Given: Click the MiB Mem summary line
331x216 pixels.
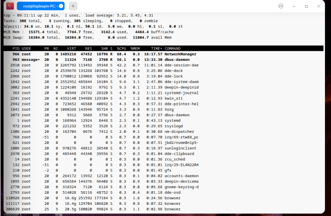Looking at the screenshot, I should 88,32.
